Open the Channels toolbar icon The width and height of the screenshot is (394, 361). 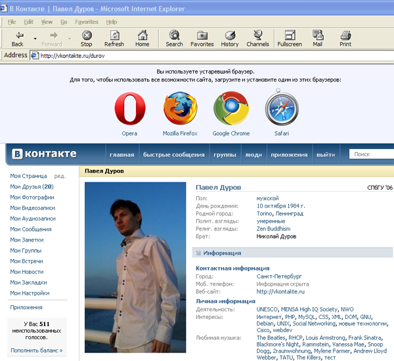[x=258, y=35]
